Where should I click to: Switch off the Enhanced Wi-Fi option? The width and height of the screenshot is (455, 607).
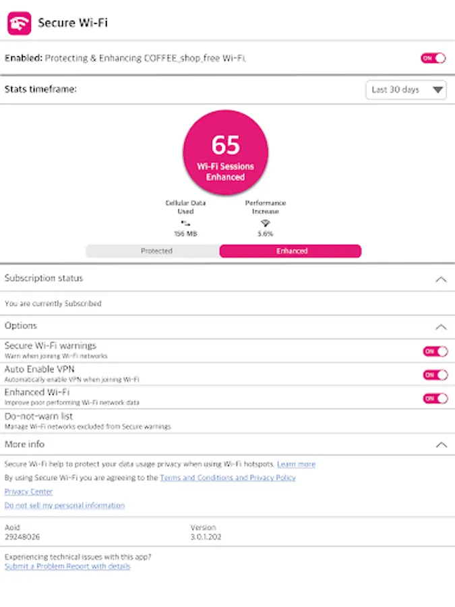click(x=435, y=398)
